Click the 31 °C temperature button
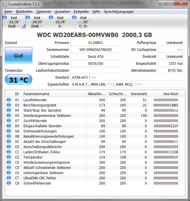 click(x=19, y=80)
